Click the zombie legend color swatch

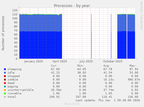coord(5,80)
